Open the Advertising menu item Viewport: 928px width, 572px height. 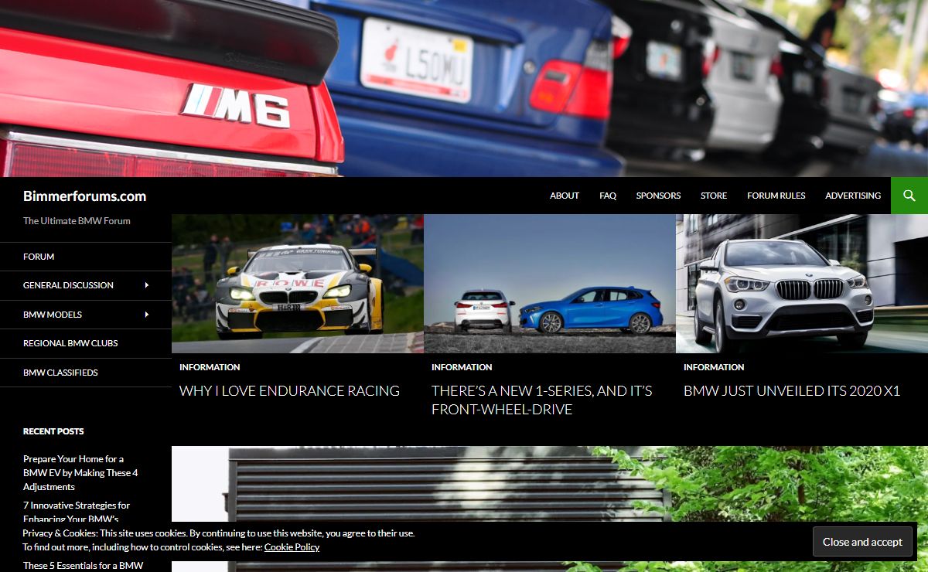(853, 196)
